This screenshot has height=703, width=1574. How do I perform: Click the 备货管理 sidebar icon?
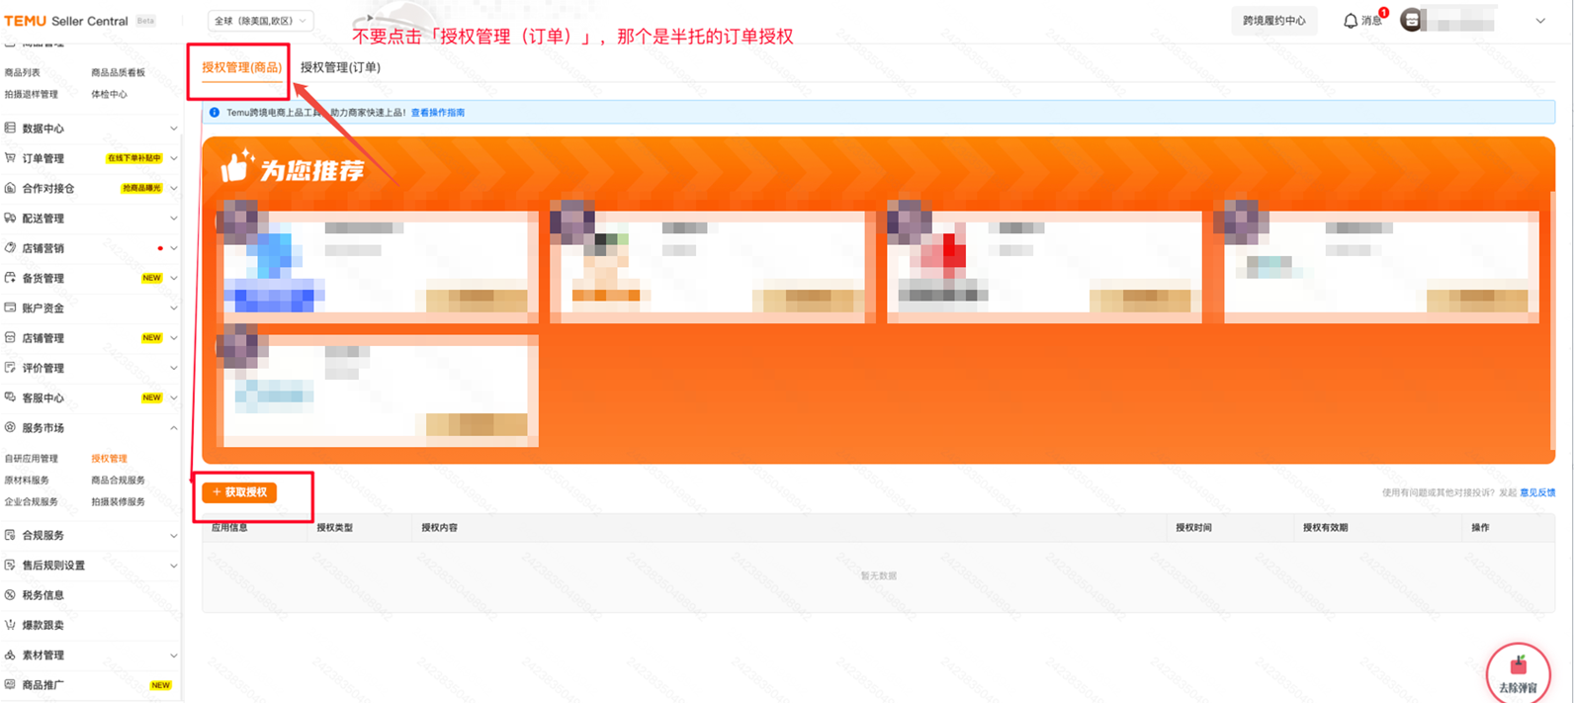click(x=10, y=278)
